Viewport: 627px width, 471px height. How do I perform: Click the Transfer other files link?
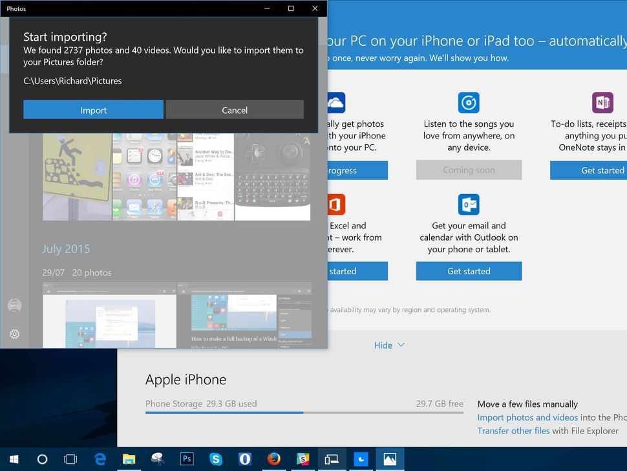(513, 430)
